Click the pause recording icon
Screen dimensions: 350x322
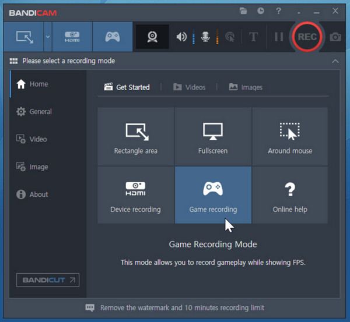279,37
